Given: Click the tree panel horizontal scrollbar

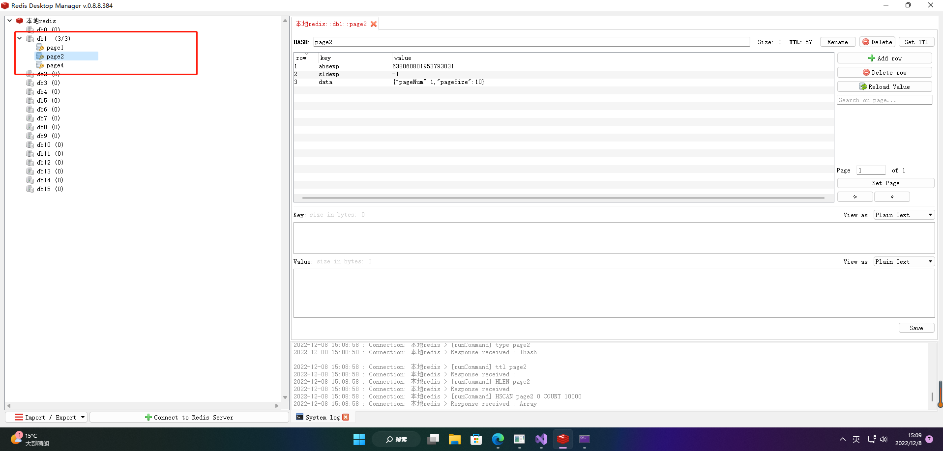Looking at the screenshot, I should (143, 406).
